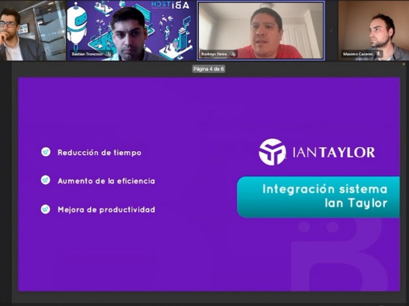Viewport: 409px width, 306px height.
Task: Click the muted microphone icon by Maximo Caceres
Action: pos(378,54)
